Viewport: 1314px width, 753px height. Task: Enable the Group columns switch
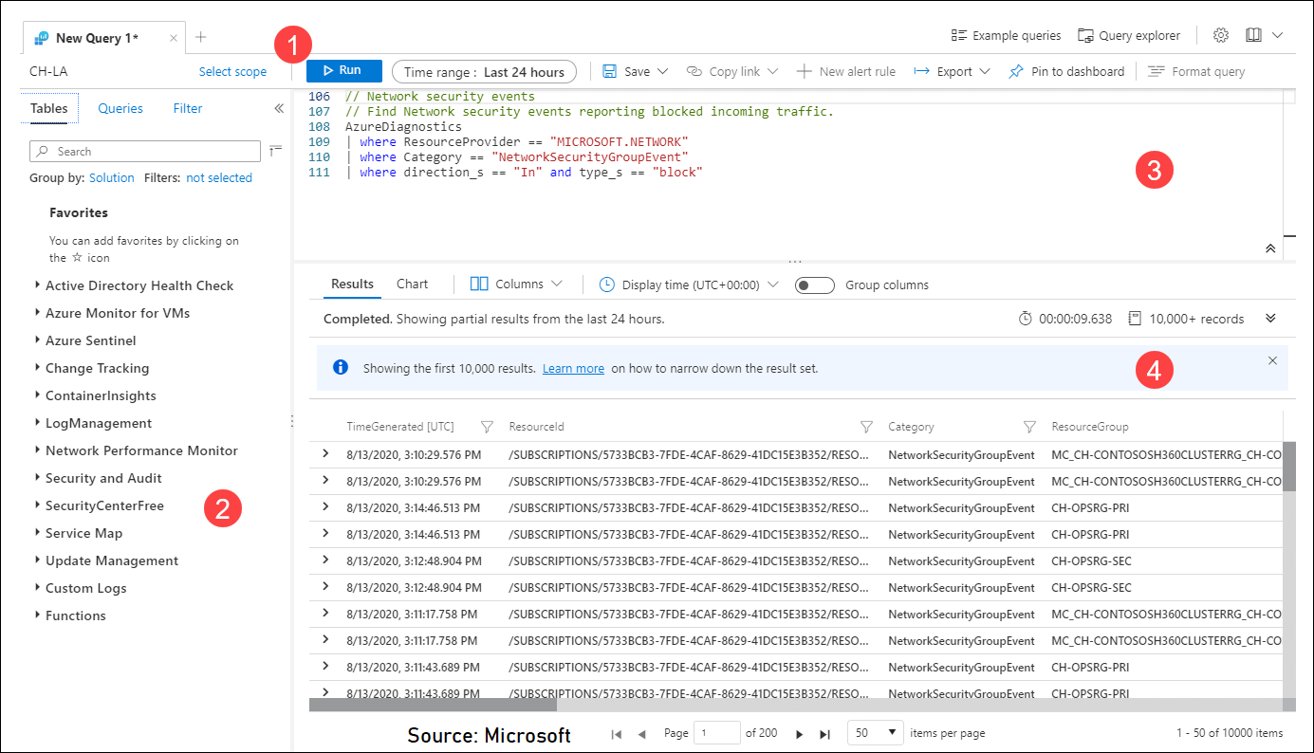pos(814,285)
